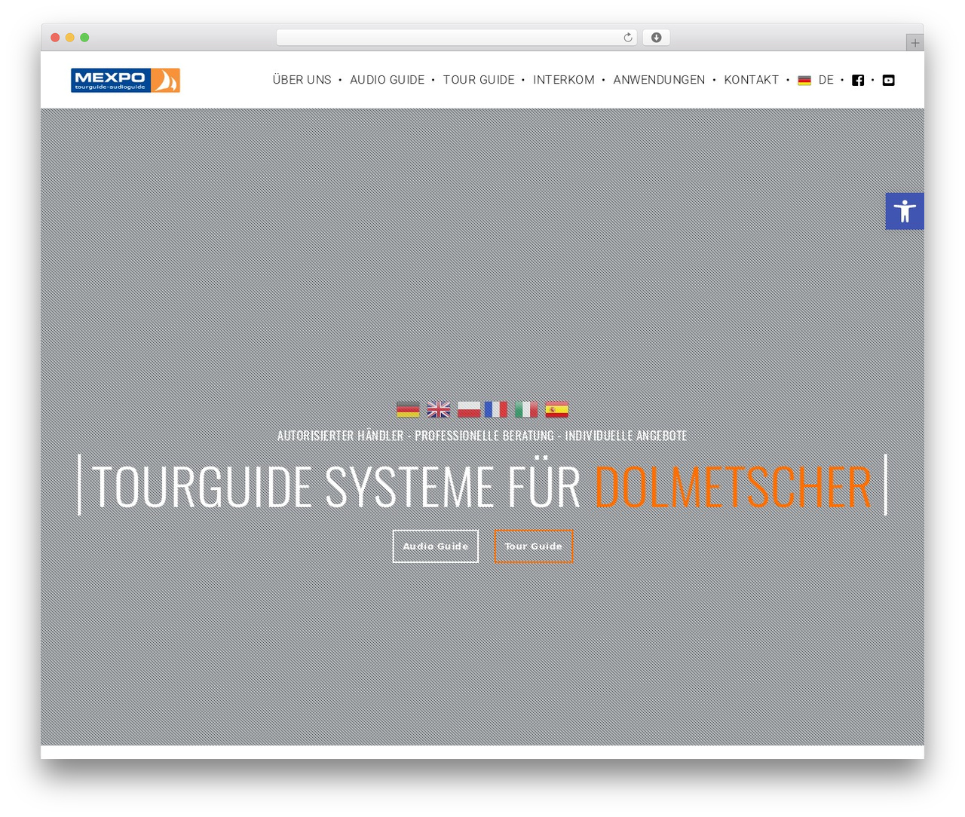Click the white Audio Guide button

(x=436, y=546)
